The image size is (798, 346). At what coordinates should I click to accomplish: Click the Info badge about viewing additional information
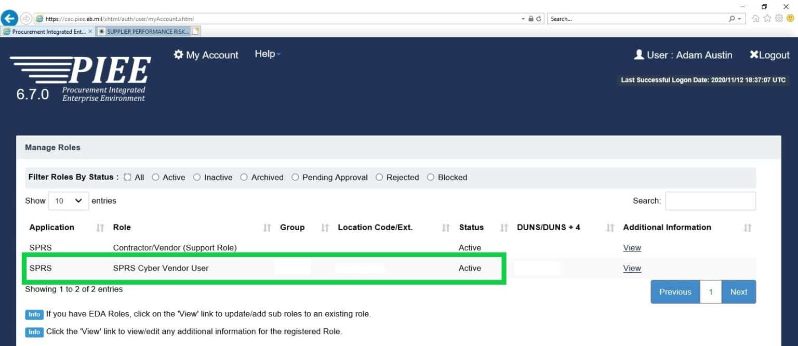[34, 331]
